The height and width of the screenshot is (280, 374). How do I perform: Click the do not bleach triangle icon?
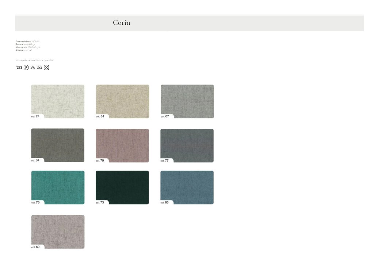coord(33,67)
